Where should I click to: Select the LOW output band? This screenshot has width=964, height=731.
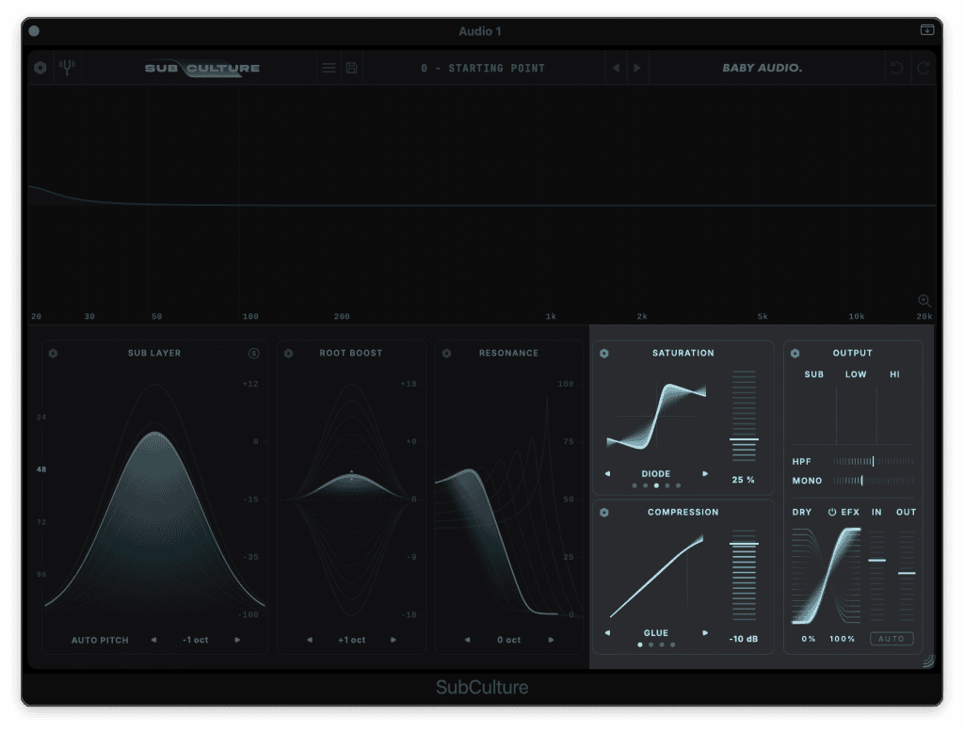pyautogui.click(x=856, y=374)
